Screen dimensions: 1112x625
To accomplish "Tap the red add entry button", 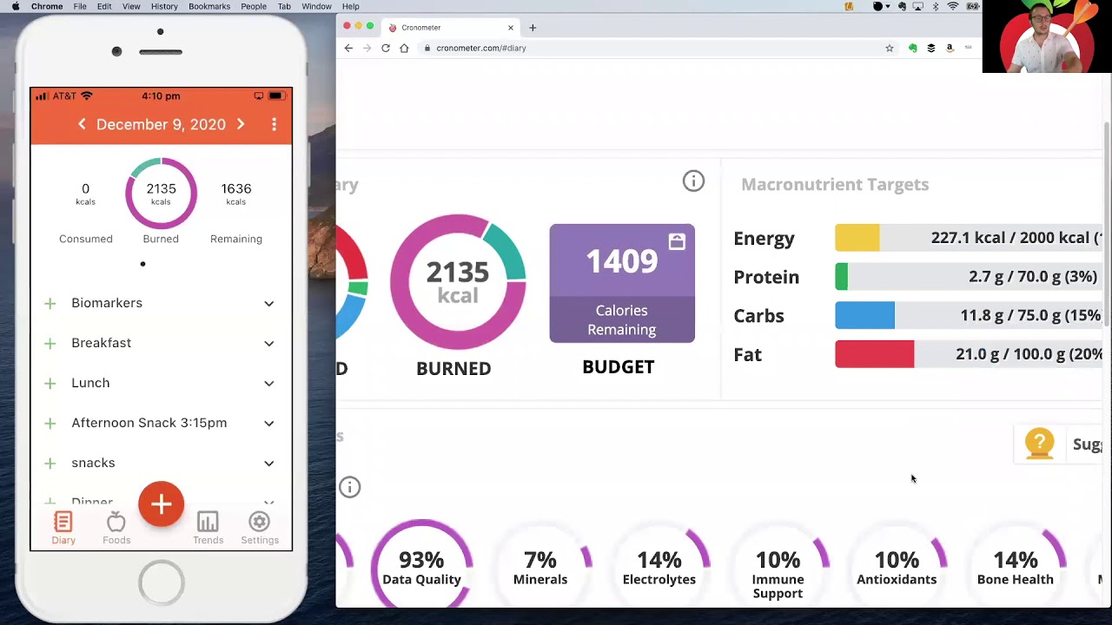I will (161, 504).
